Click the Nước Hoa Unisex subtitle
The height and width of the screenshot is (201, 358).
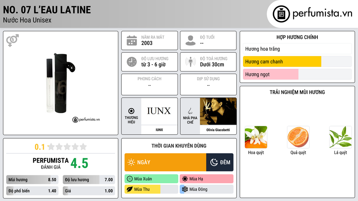click(27, 20)
